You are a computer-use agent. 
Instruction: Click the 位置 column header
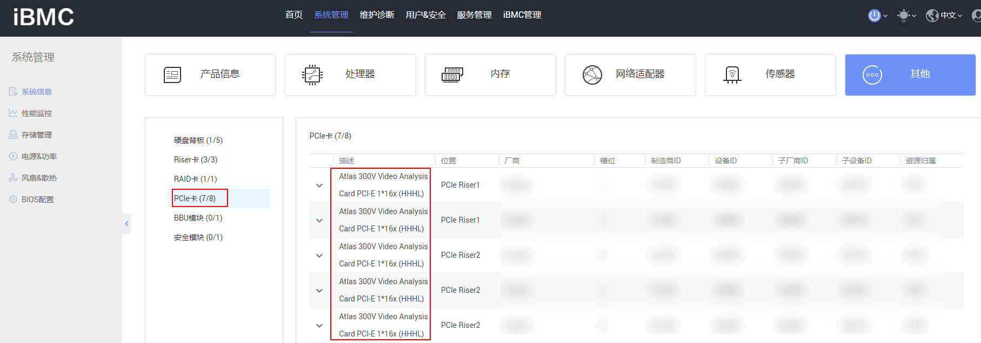[449, 161]
